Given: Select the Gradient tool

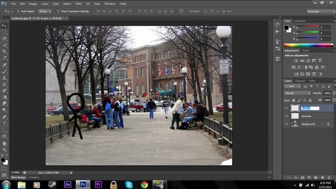Looking at the screenshot, I should pos(5,97).
